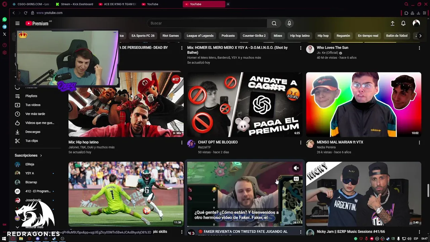This screenshot has width=430, height=242.
Task: Open options for Nicky Jam BZRP session
Action: point(419,232)
